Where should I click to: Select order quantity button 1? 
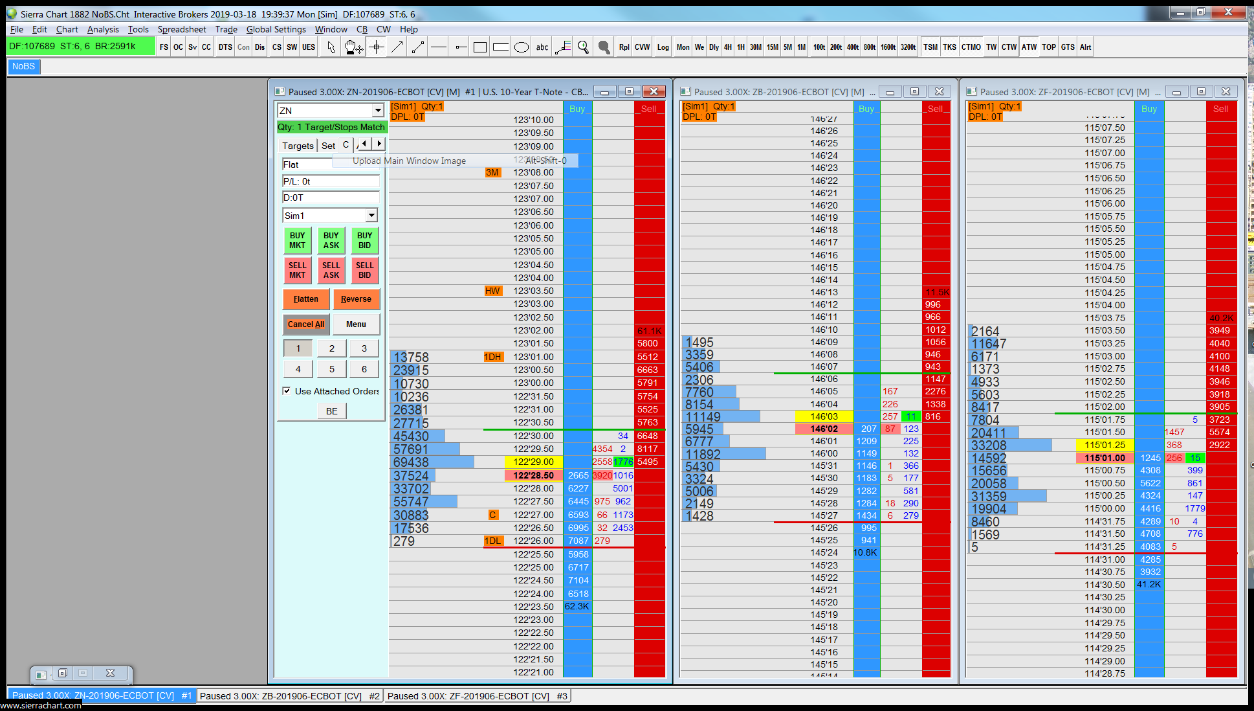tap(298, 348)
